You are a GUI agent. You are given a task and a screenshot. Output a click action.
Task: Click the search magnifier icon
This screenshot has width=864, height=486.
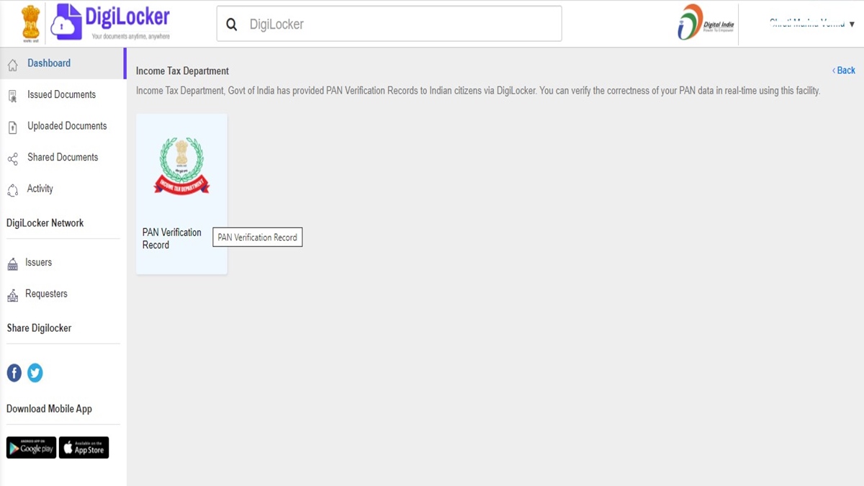click(232, 24)
